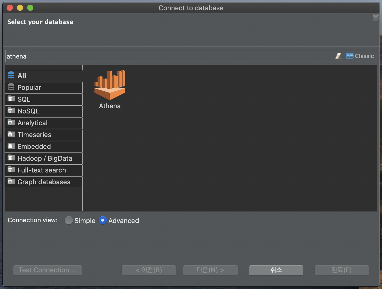Click the Test Connection button
382x289 pixels.
pos(48,270)
